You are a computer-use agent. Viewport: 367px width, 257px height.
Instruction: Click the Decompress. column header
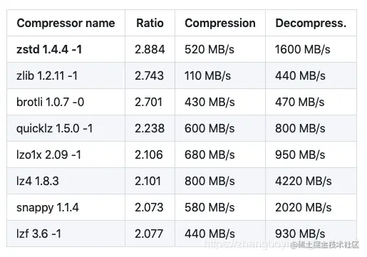pos(311,23)
